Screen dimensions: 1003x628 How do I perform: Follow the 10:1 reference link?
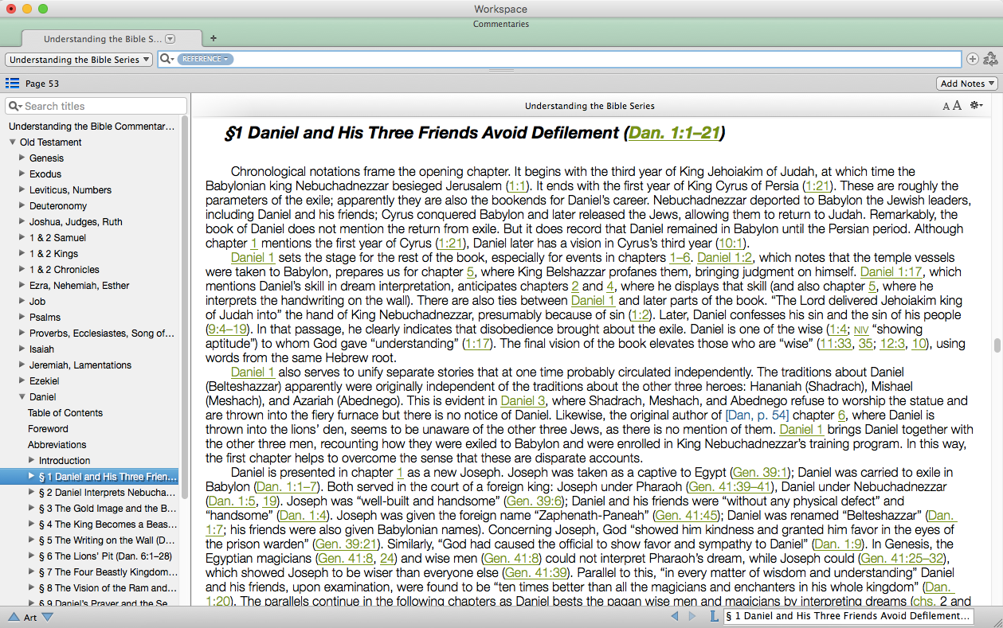point(731,244)
